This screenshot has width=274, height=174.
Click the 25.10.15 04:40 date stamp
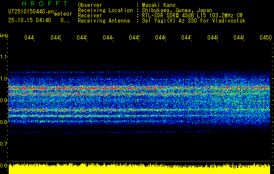tap(30, 20)
